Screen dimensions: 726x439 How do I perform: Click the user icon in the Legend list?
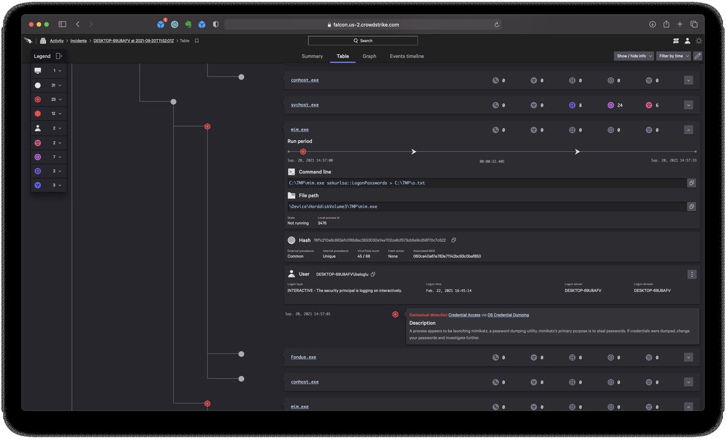[39, 128]
